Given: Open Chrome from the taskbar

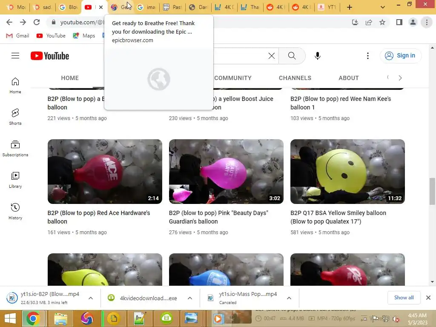Looking at the screenshot, I should click(33, 318).
